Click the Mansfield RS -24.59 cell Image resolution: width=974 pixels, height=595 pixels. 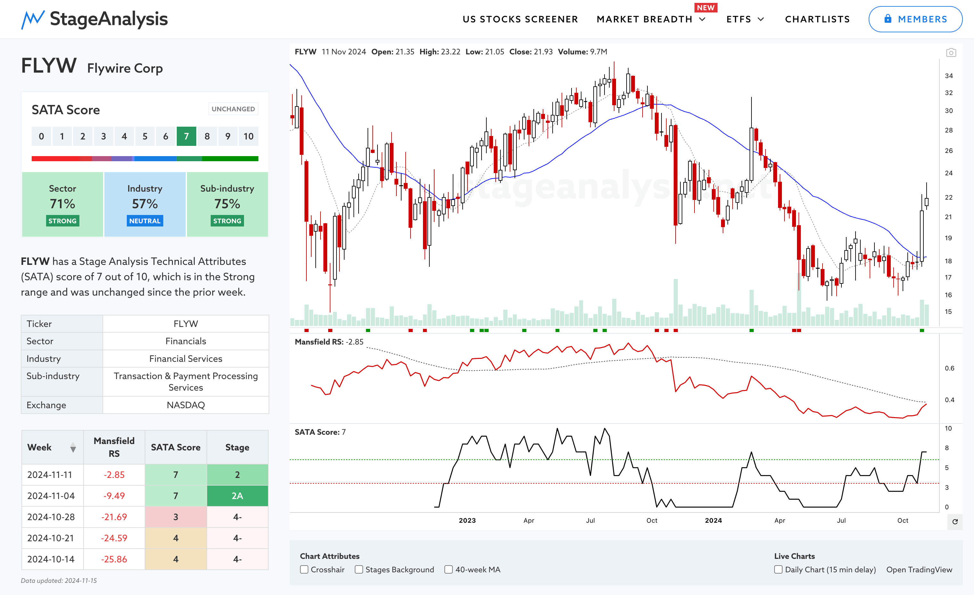pos(114,538)
